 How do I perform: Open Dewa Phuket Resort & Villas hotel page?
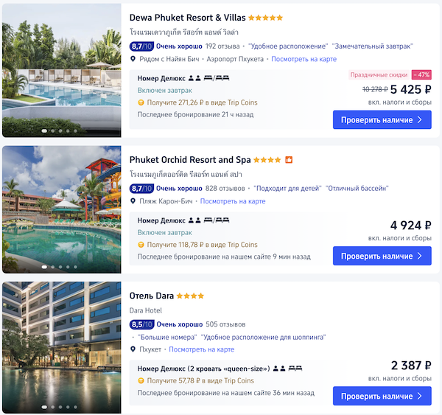tap(187, 18)
